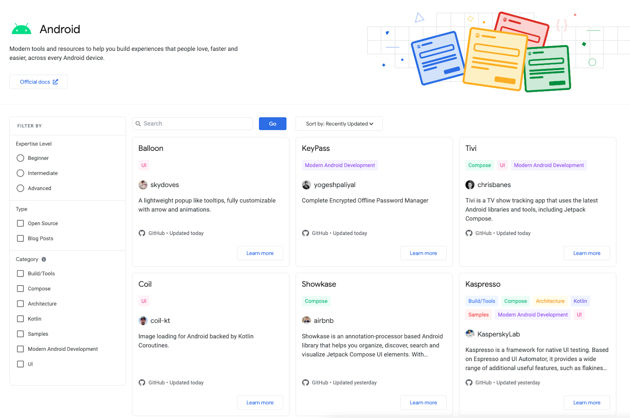Select the Beginner expertise level
The width and height of the screenshot is (630, 418).
tap(20, 158)
